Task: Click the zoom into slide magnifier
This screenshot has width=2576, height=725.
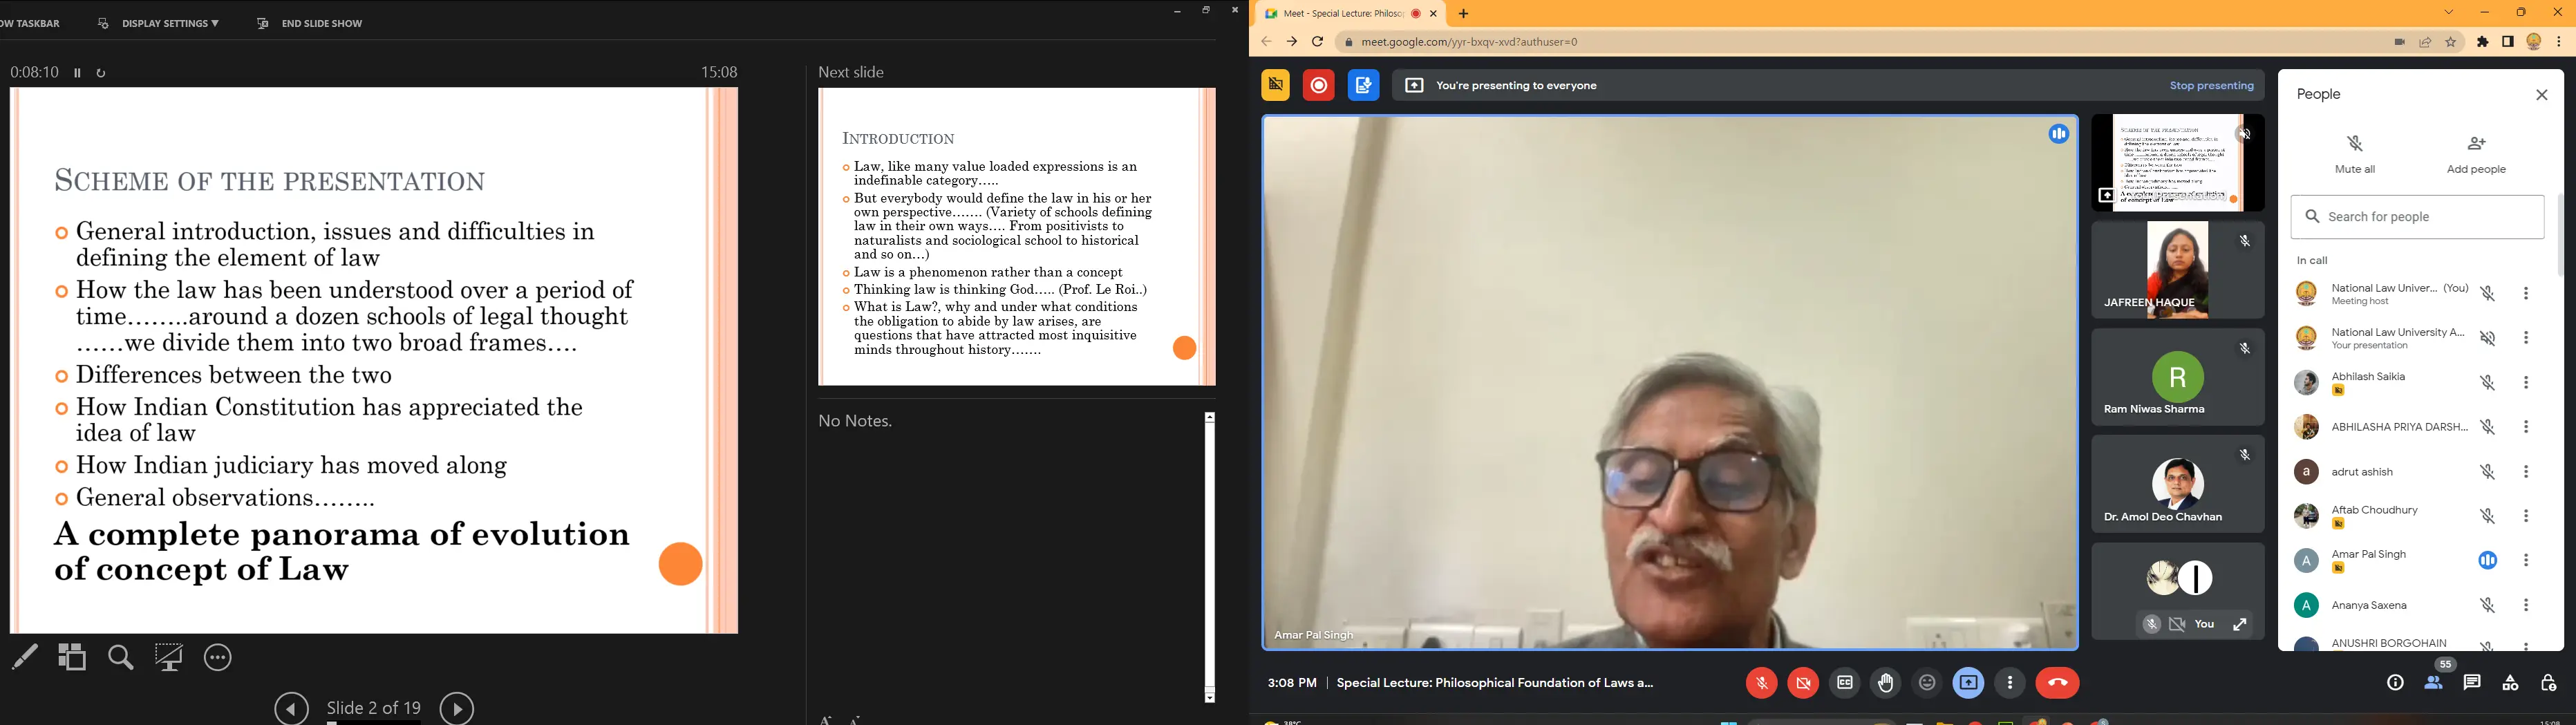Action: (x=121, y=657)
